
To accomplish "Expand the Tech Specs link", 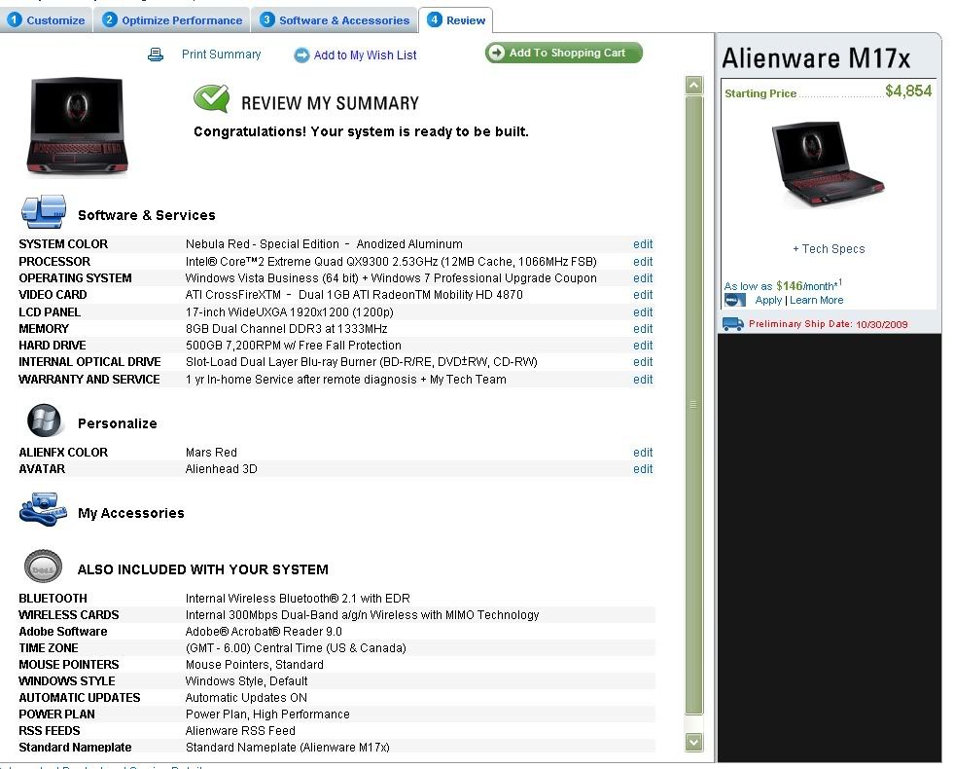I will 829,249.
